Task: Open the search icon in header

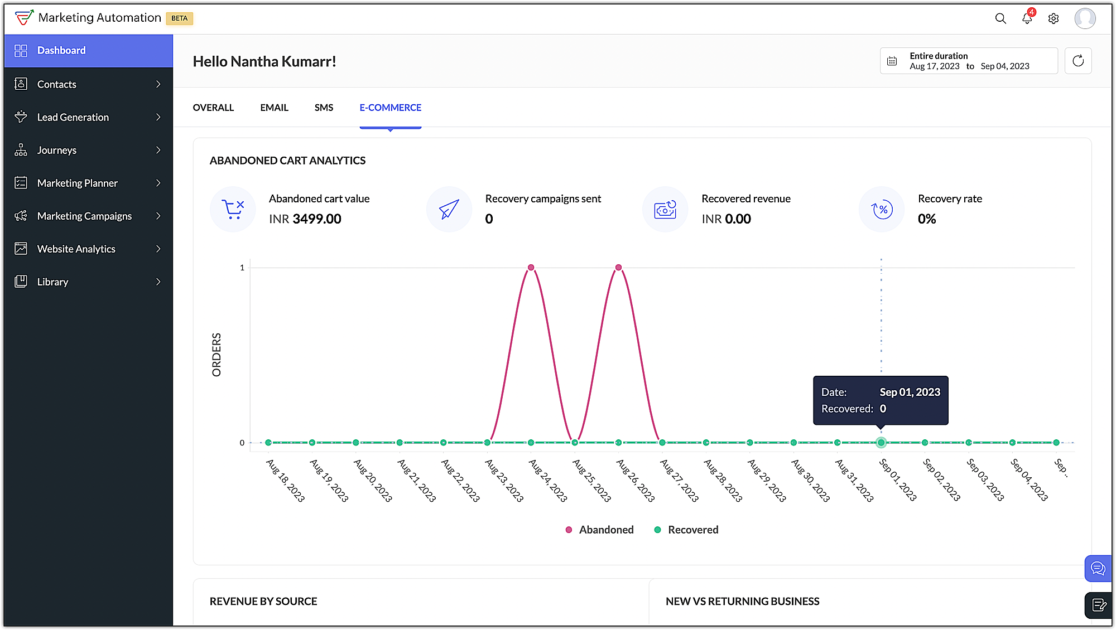Action: [1000, 18]
